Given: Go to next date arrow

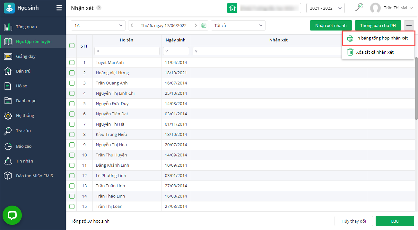Looking at the screenshot, I should pos(196,25).
